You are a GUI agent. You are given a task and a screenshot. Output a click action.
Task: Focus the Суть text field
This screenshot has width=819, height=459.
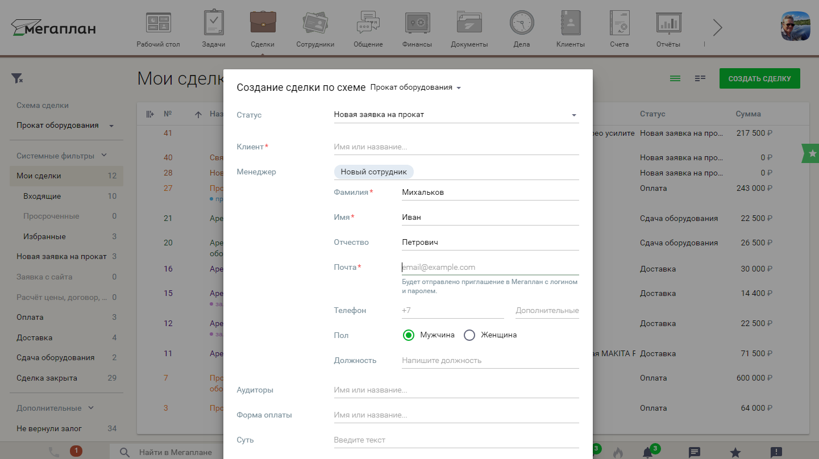[x=456, y=440]
